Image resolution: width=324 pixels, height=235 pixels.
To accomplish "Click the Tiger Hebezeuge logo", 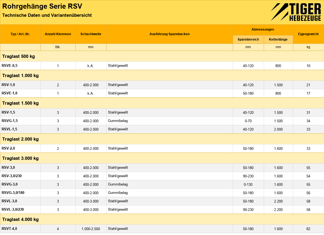I will pyautogui.click(x=296, y=12).
